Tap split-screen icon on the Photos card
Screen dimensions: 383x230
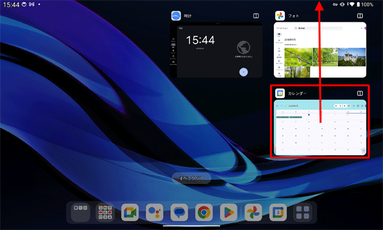(360, 16)
